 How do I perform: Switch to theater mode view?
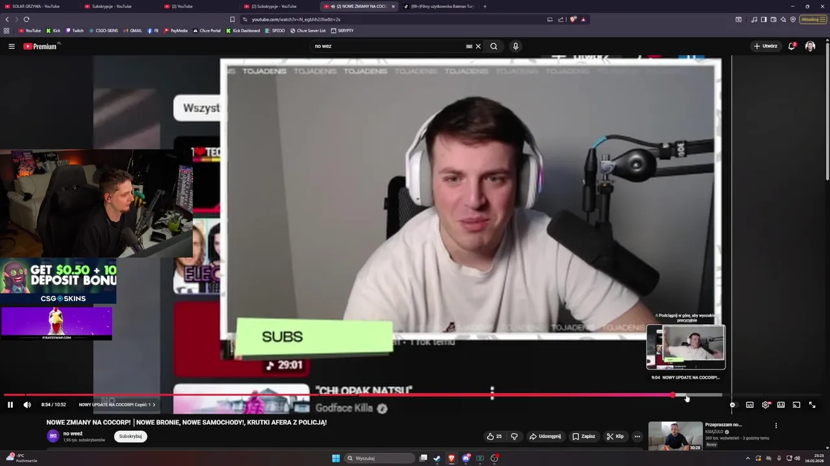click(781, 405)
